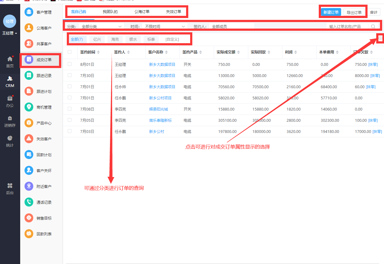
Task: Open the 跟进记录 sidebar icon
Action: coord(29,75)
